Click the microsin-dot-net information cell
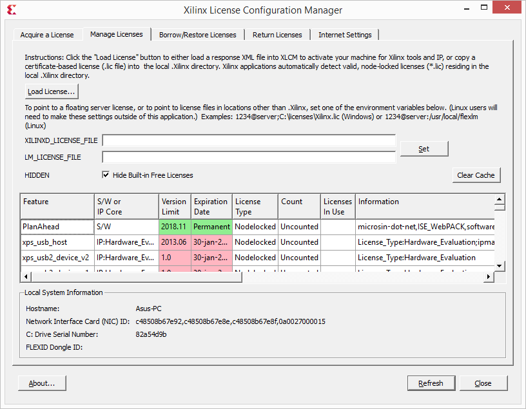The height and width of the screenshot is (409, 526). 425,227
